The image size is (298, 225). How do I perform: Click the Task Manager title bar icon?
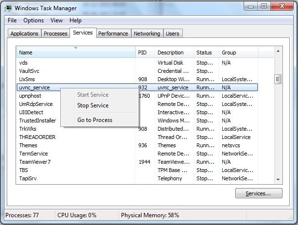click(8, 8)
